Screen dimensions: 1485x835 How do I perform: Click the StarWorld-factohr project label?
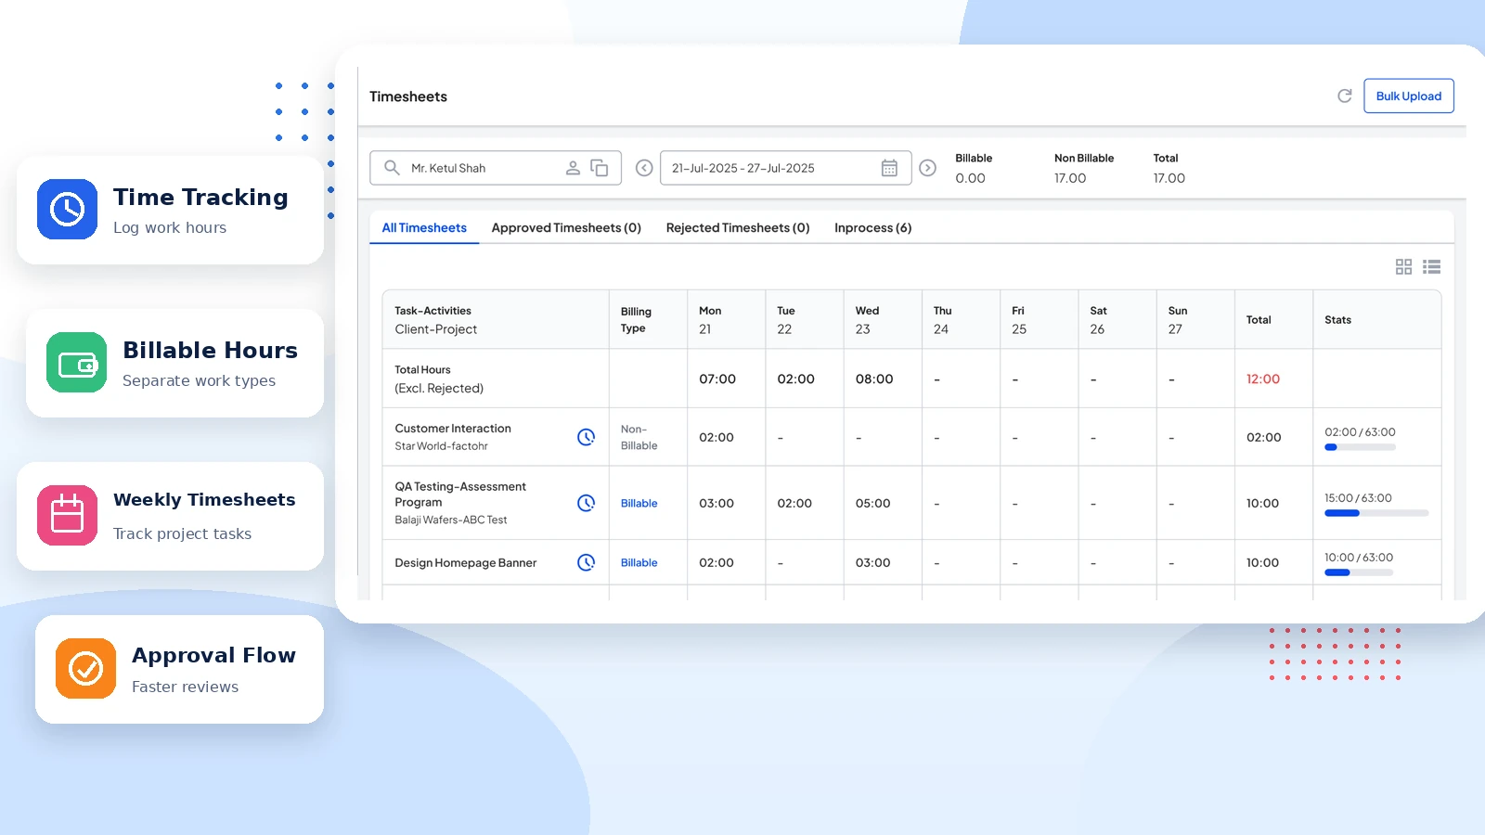click(x=441, y=446)
